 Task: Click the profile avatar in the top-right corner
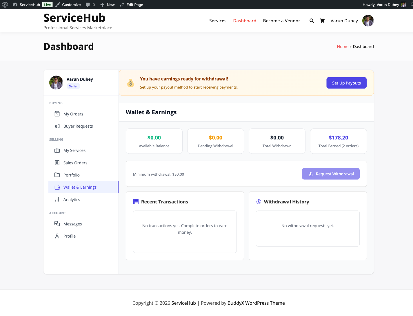[368, 21]
